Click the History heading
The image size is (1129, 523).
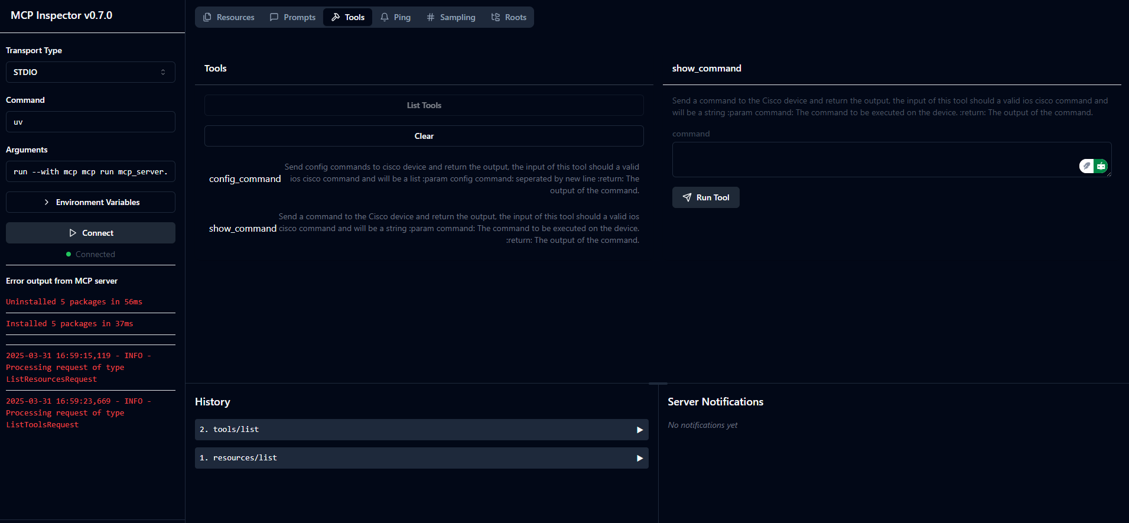click(213, 402)
